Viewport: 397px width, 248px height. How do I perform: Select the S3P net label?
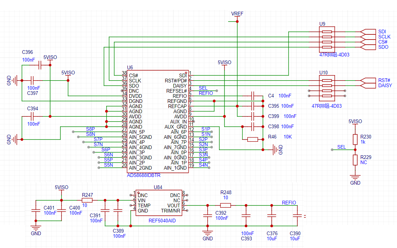click(203, 150)
